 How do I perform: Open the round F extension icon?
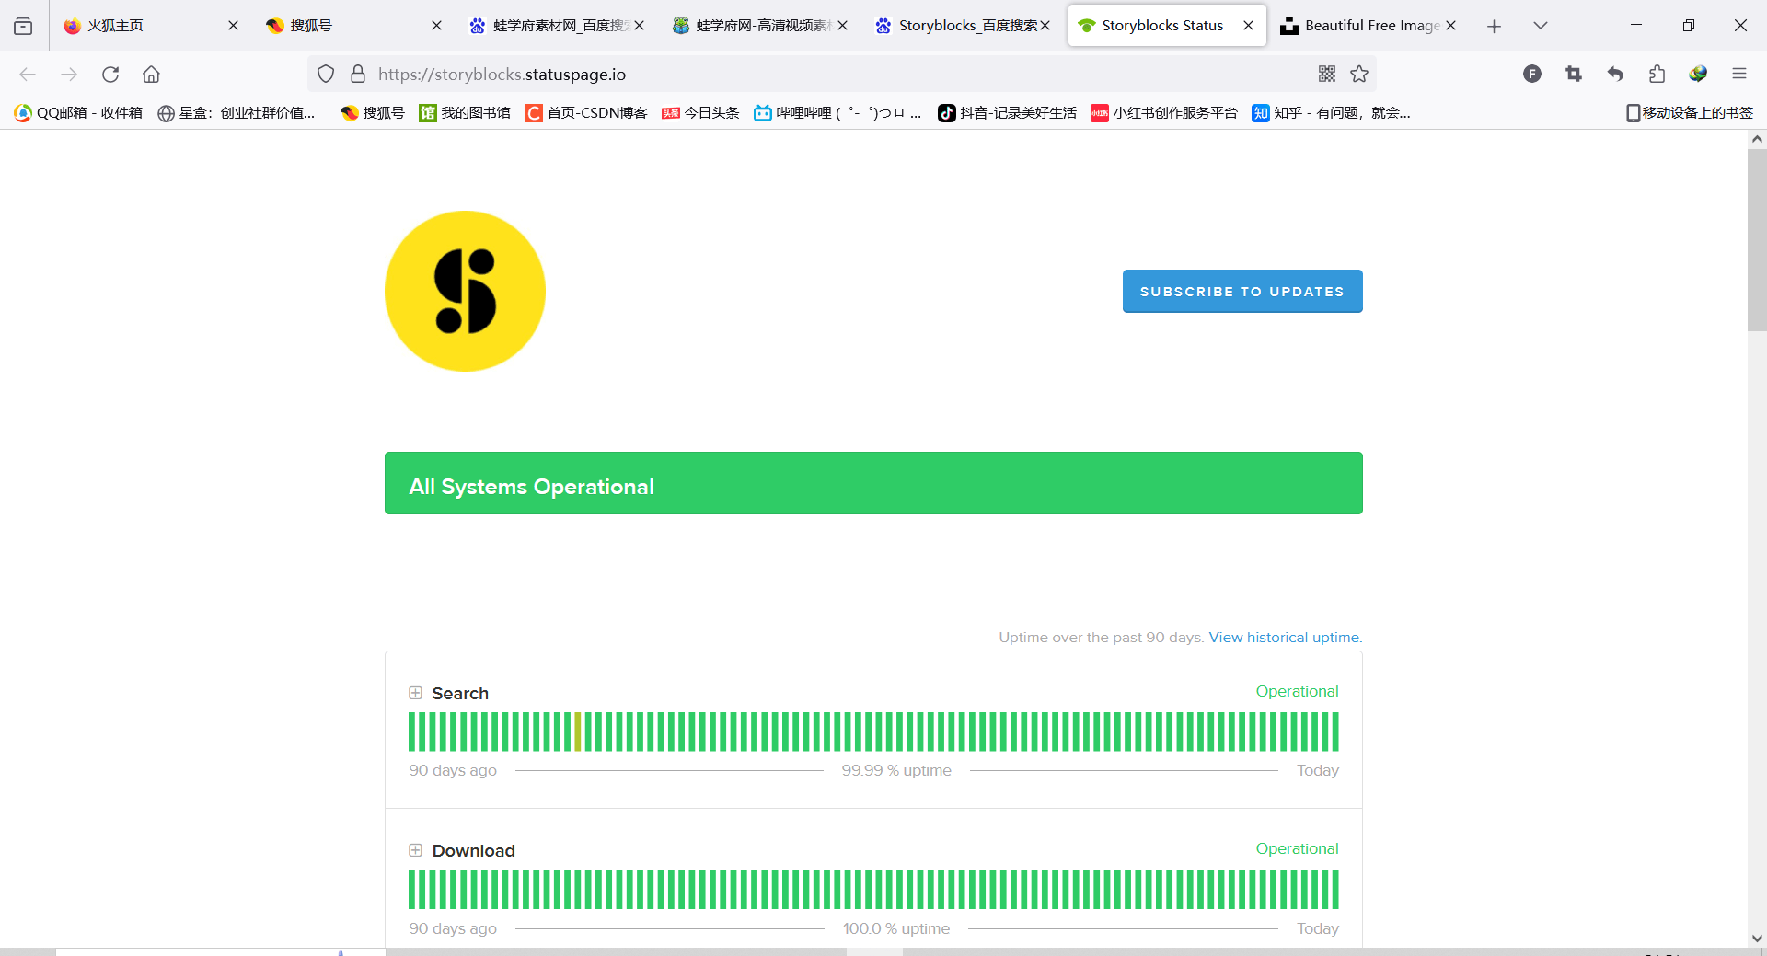click(x=1531, y=75)
